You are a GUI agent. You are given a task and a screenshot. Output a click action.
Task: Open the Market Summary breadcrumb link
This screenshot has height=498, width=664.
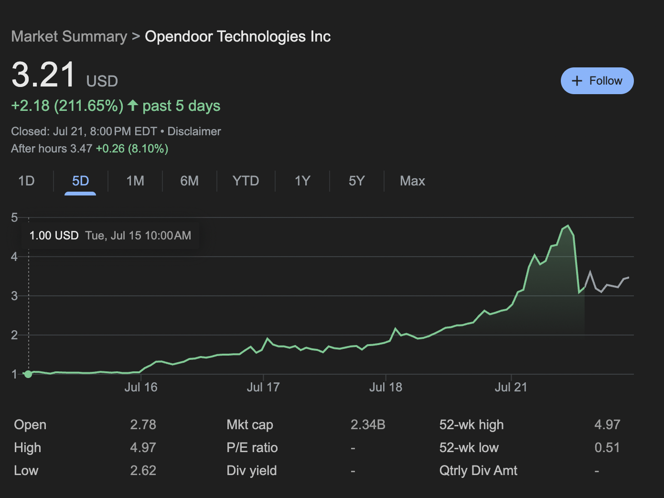click(x=69, y=36)
